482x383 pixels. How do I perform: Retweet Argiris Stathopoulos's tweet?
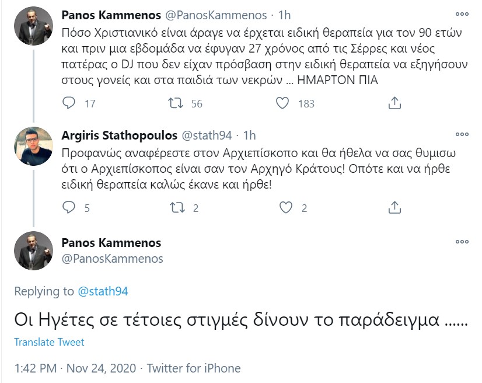(174, 207)
